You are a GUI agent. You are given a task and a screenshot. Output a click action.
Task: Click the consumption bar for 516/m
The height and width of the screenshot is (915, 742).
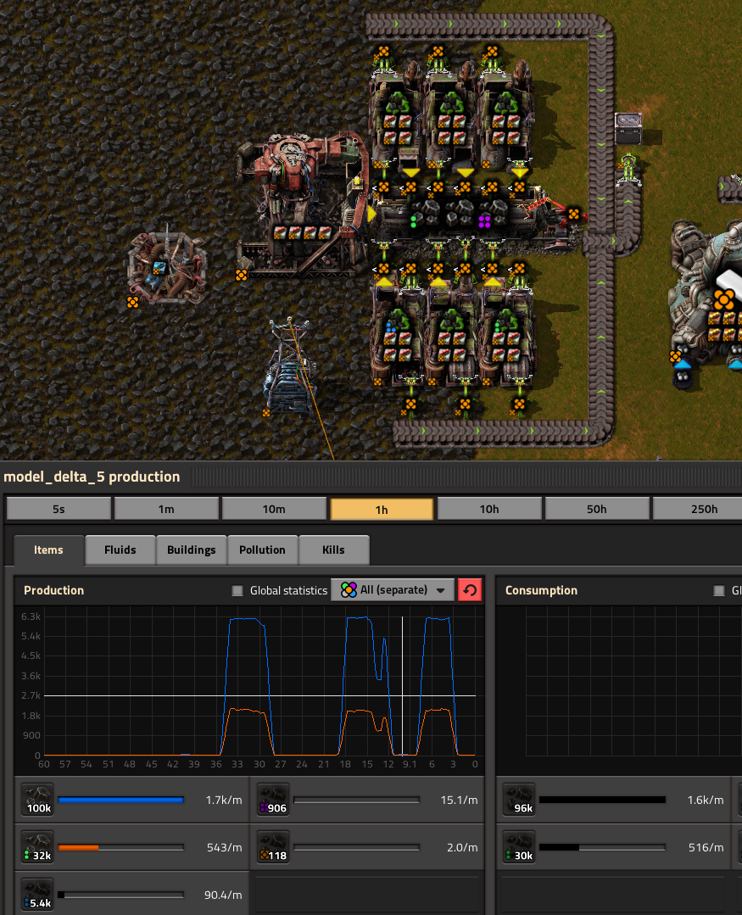coord(602,847)
